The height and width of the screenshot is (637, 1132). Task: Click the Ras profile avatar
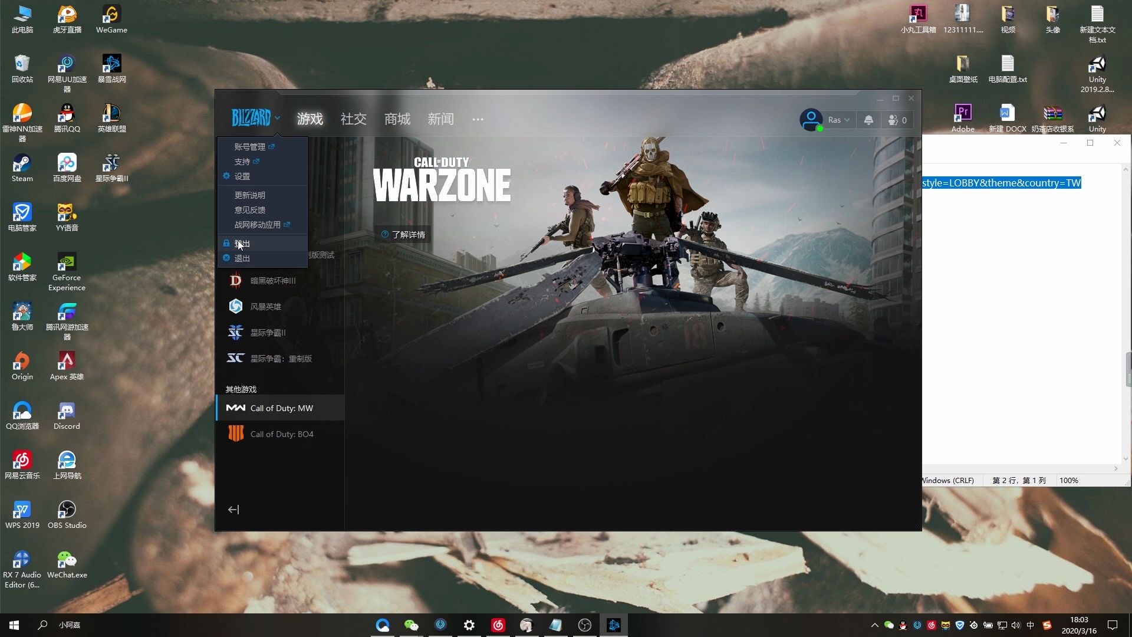[x=811, y=120]
